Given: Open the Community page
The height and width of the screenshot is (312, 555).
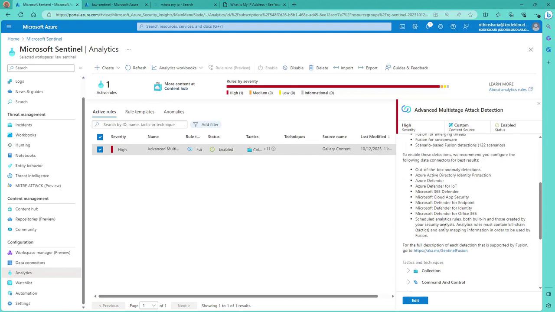Looking at the screenshot, I should coord(26,230).
